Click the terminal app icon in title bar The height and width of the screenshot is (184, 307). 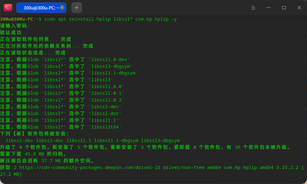pos(8,8)
